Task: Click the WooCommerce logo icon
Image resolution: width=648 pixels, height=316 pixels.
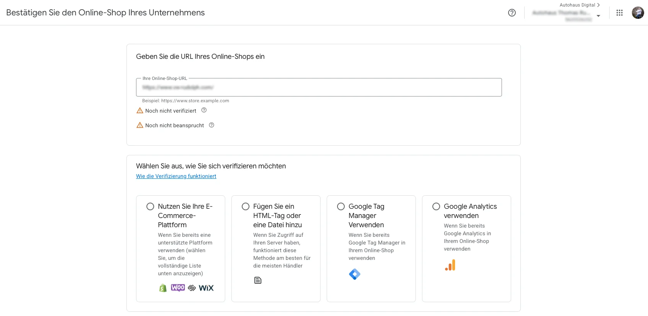Action: click(178, 288)
